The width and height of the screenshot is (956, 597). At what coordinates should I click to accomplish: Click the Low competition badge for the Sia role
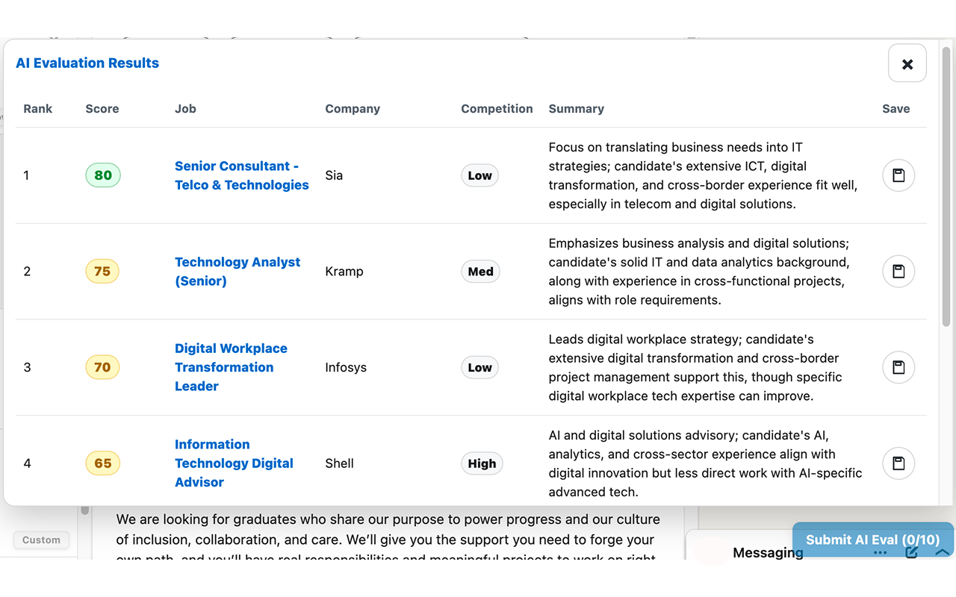pyautogui.click(x=479, y=175)
